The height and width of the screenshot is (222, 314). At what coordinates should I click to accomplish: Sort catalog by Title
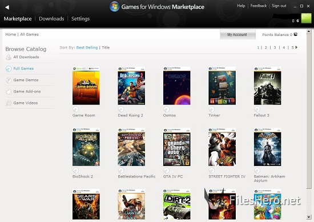point(106,47)
